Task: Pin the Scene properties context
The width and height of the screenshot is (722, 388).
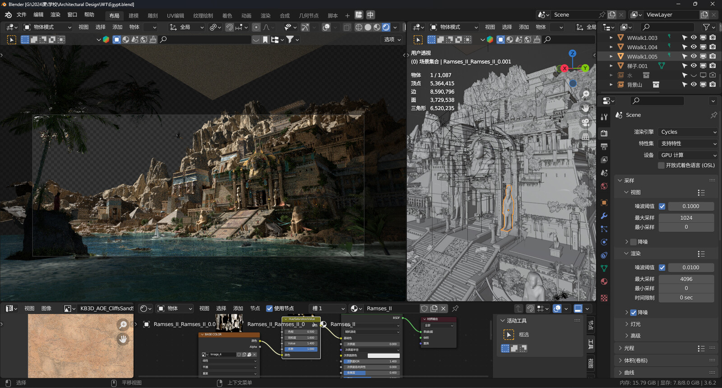Action: point(713,115)
